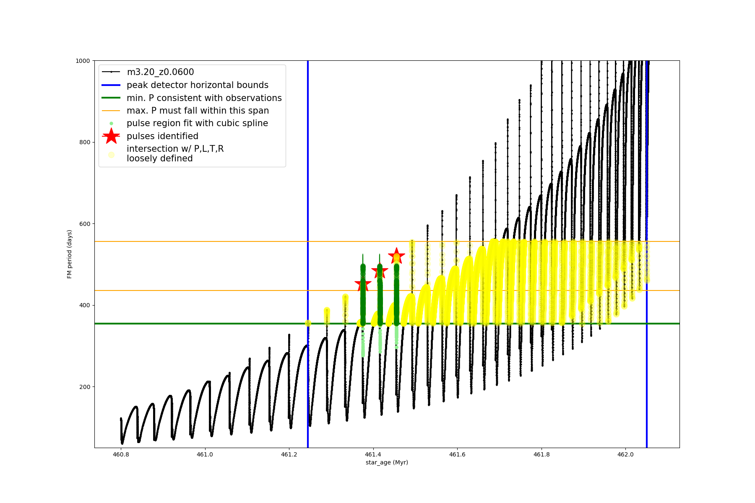Click 'max. P must fall within this span' label
The height and width of the screenshot is (503, 755).
198,111
